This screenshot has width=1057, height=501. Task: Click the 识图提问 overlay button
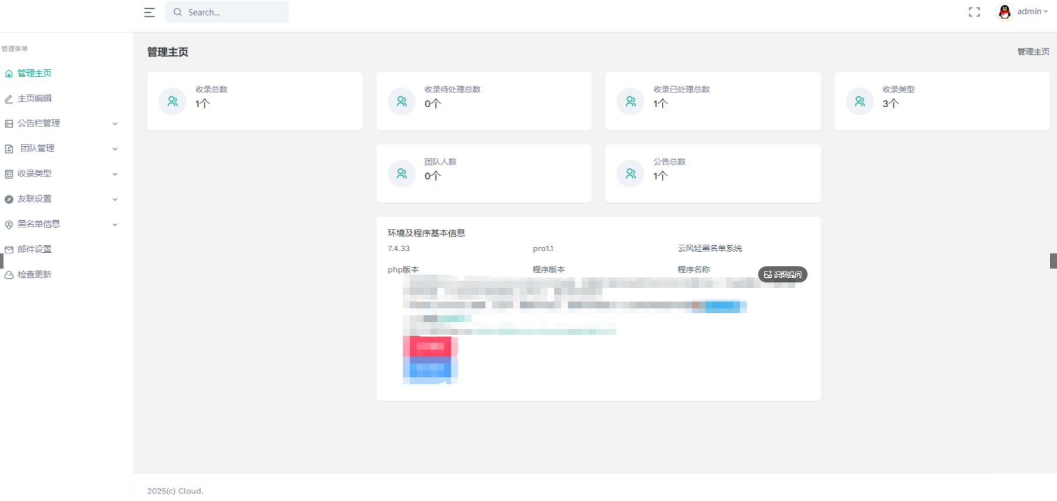click(x=783, y=274)
